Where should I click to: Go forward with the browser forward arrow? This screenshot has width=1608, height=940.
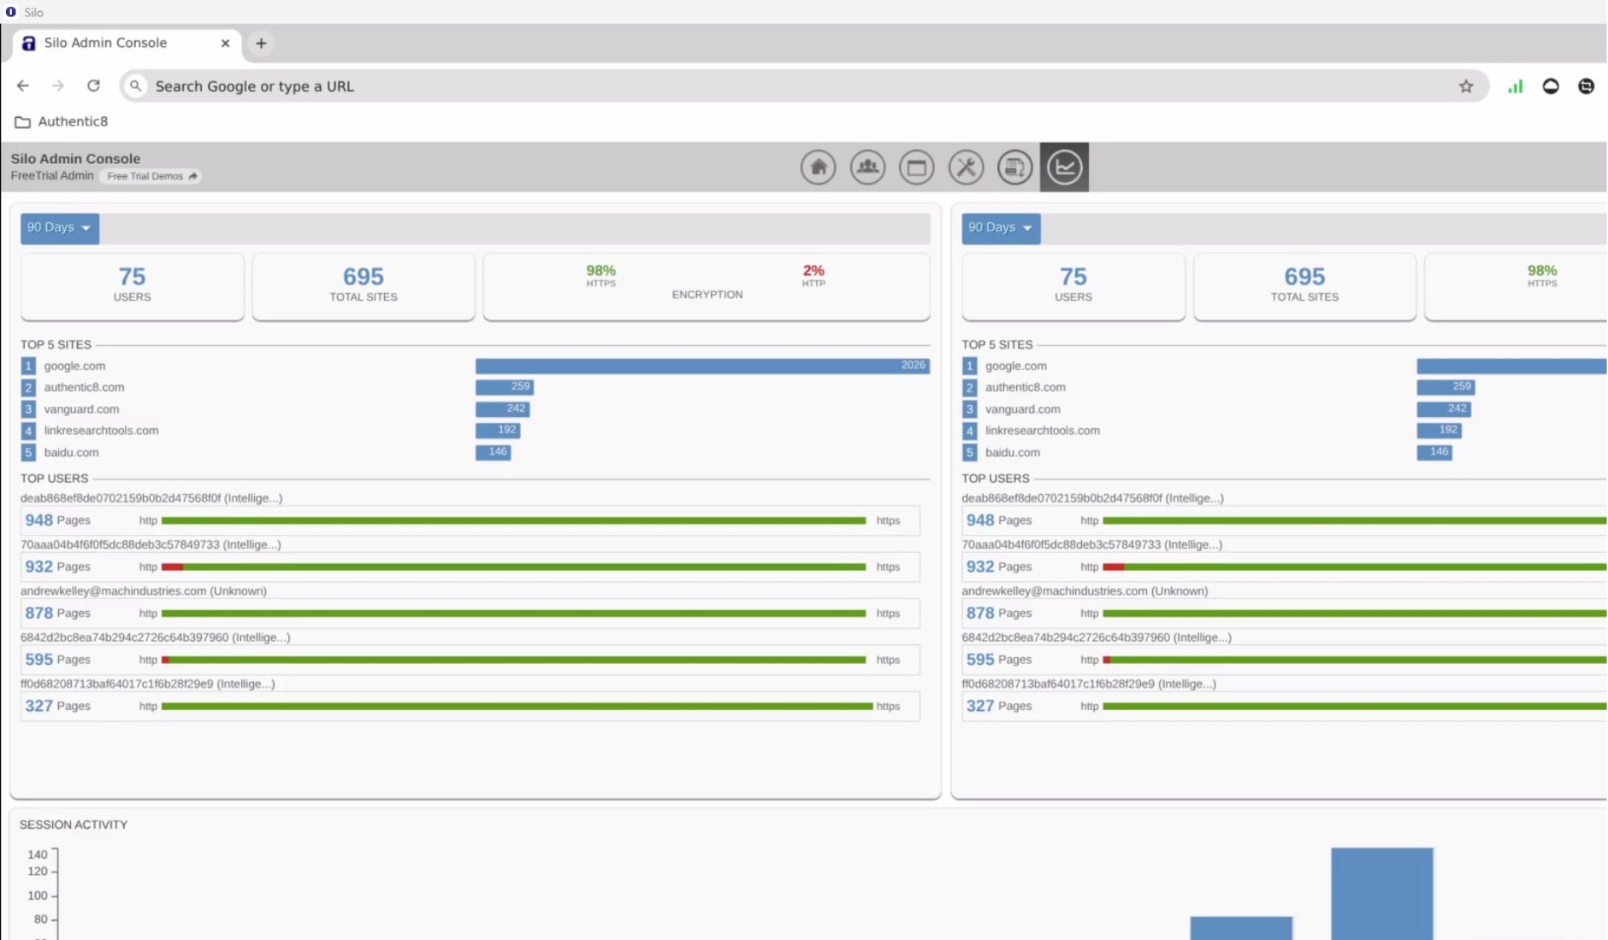pos(57,85)
